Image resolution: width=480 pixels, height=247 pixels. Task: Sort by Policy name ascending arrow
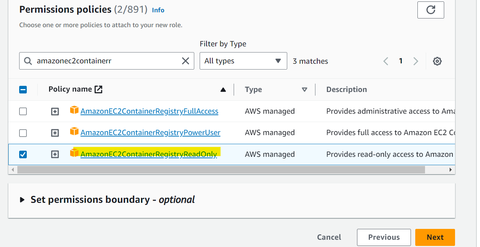[223, 90]
